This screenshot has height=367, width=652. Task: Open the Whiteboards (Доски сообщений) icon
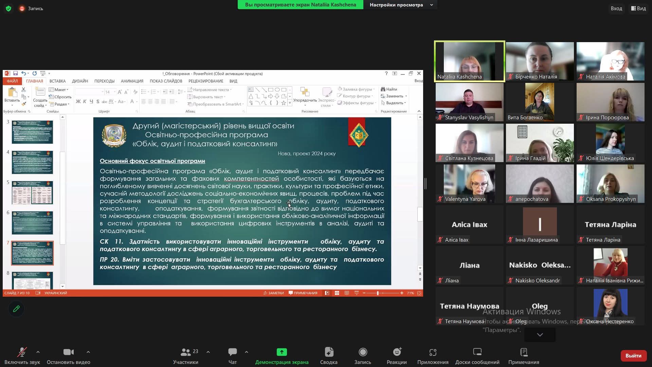click(477, 352)
